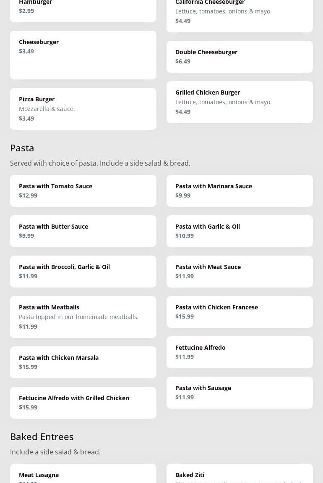Pick Pasta with Marinara Sauce
The height and width of the screenshot is (483, 323).
[240, 191]
